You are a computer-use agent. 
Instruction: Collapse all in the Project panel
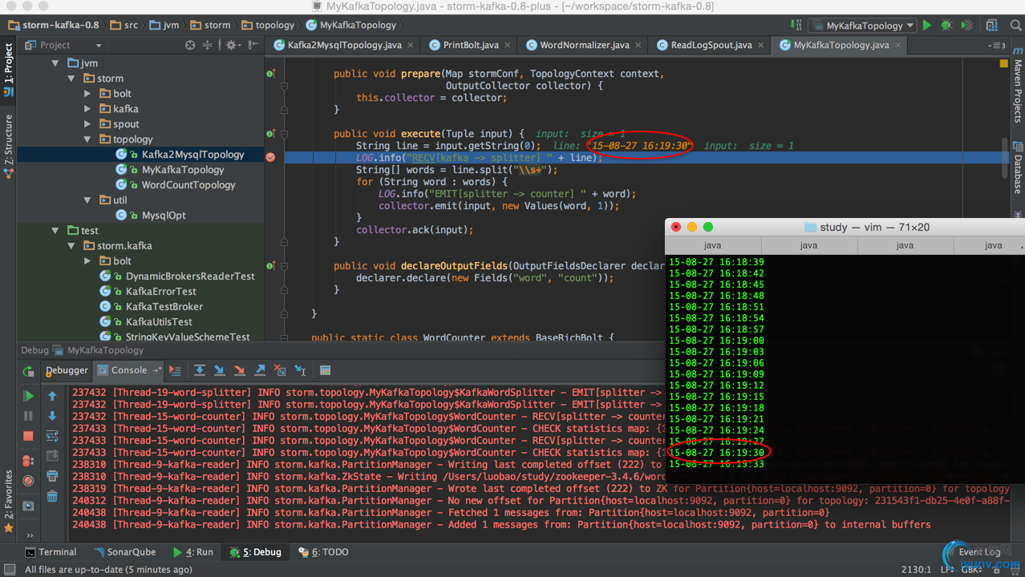[208, 45]
